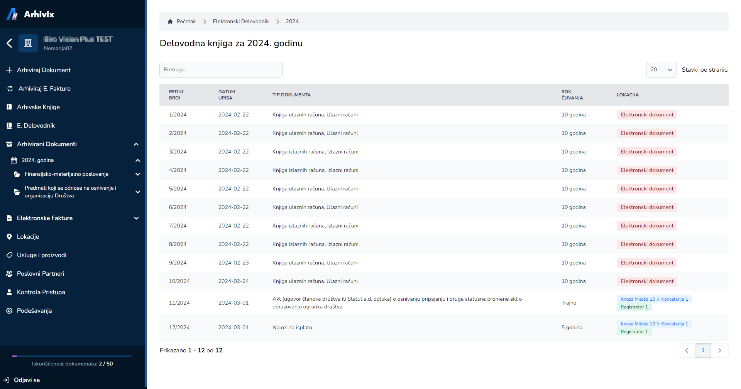The width and height of the screenshot is (741, 389).
Task: Open the items per page dropdown
Action: coord(661,70)
